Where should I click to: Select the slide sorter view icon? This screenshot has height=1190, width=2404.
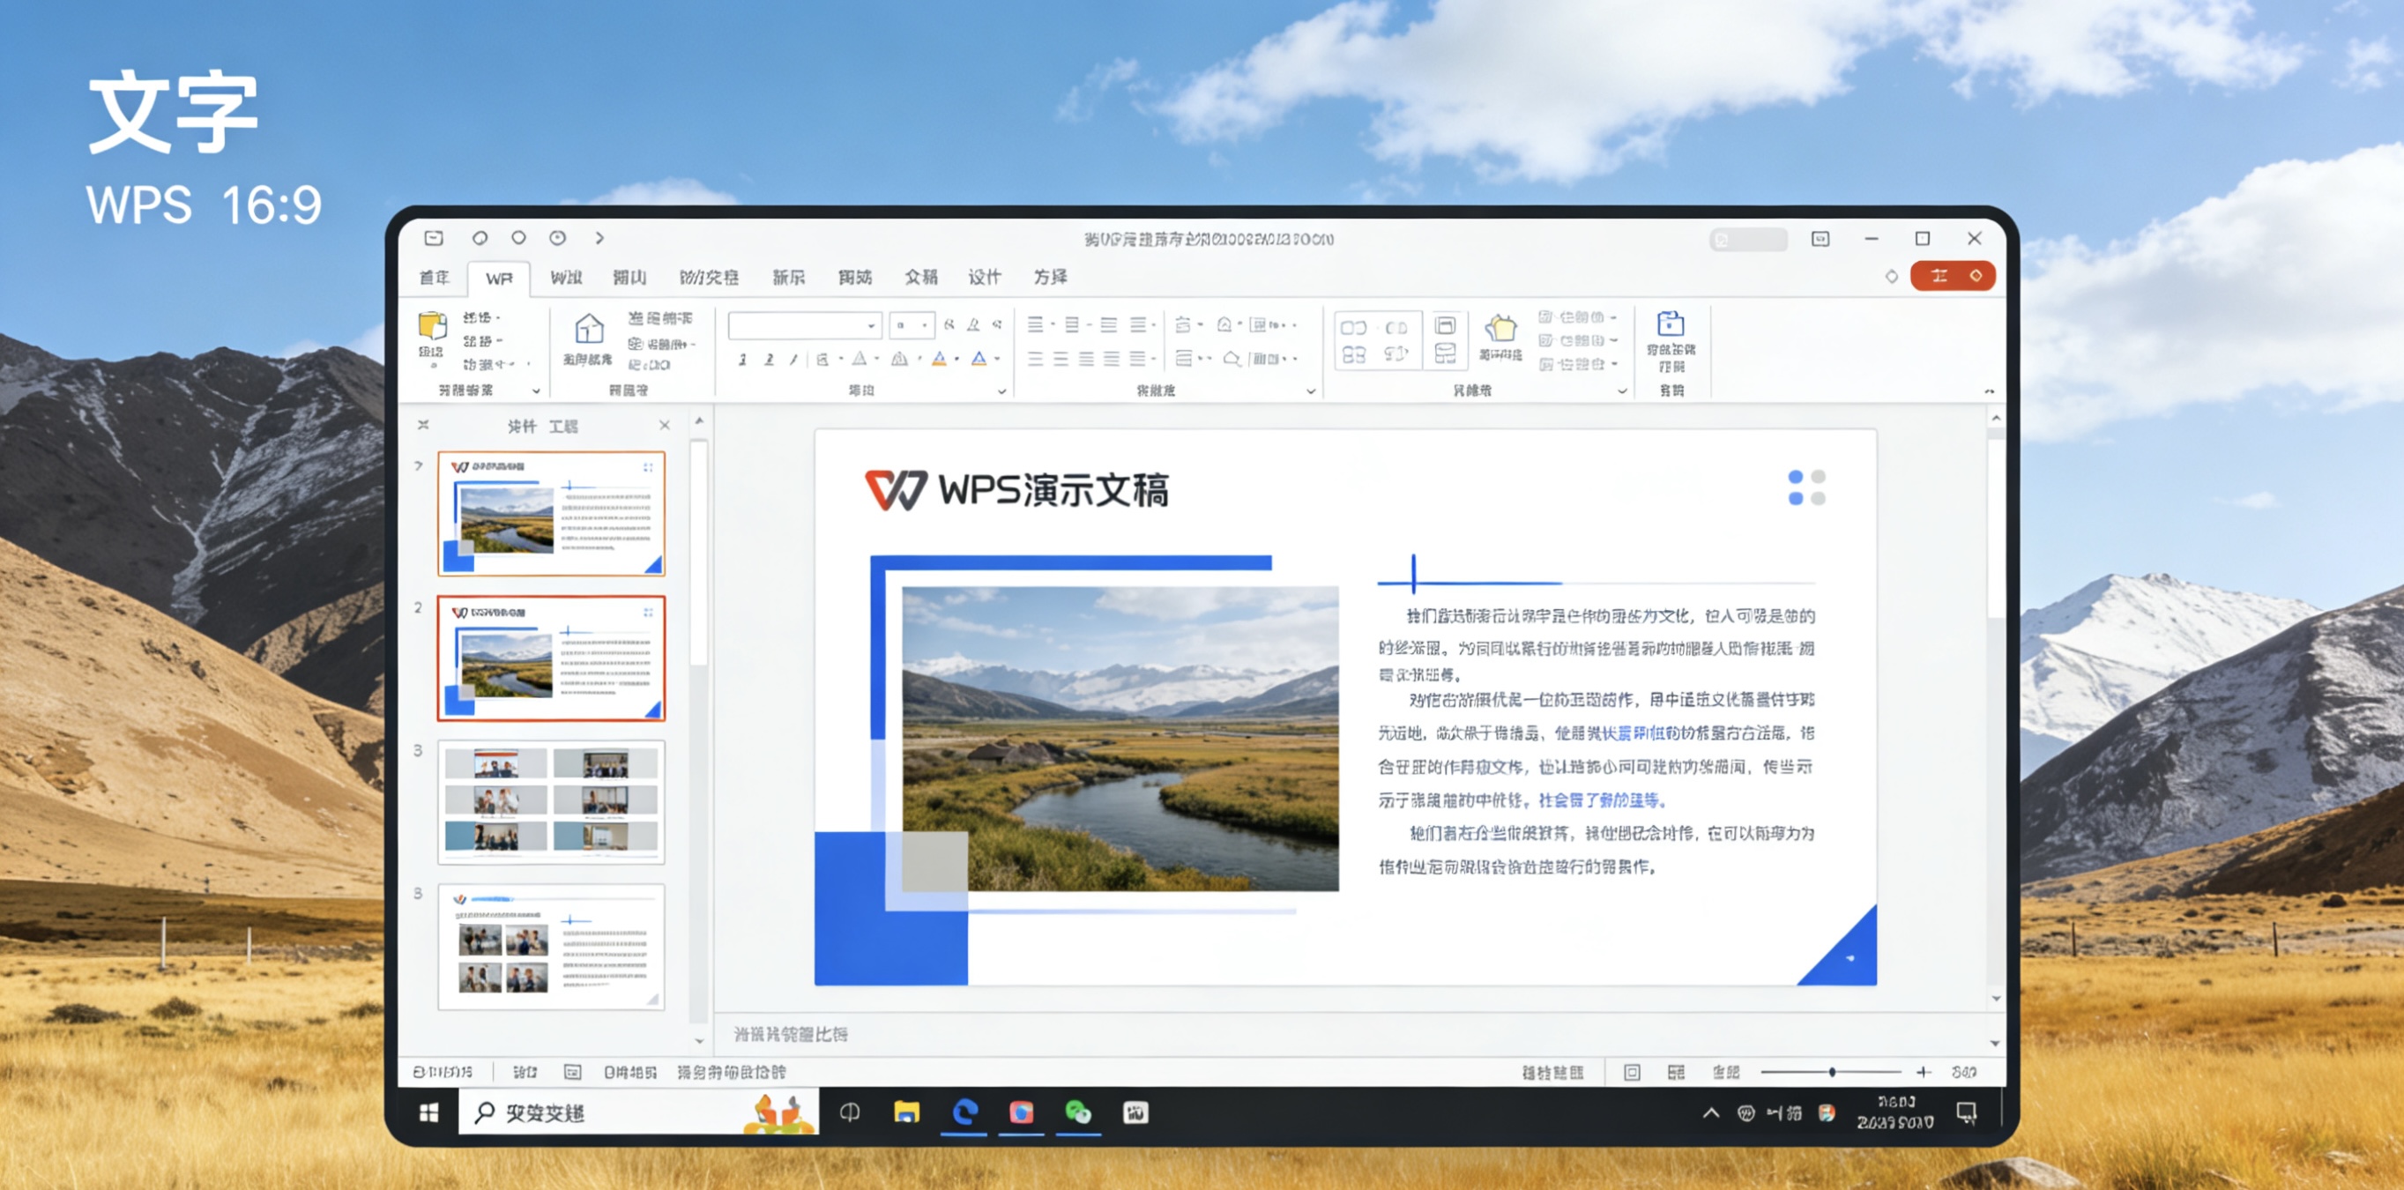point(1676,1073)
